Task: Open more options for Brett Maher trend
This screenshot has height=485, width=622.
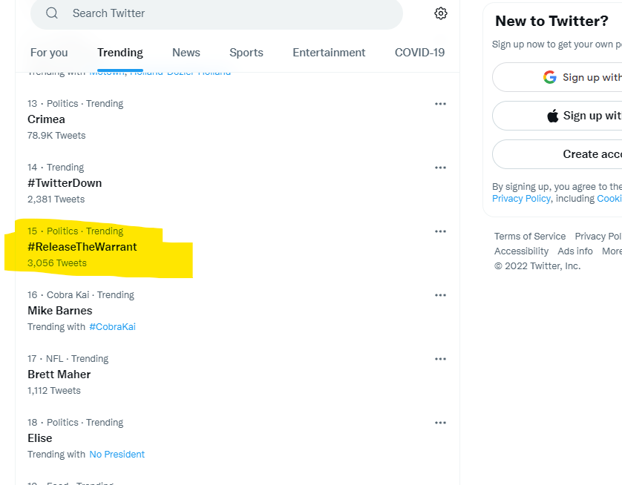Action: pos(440,359)
